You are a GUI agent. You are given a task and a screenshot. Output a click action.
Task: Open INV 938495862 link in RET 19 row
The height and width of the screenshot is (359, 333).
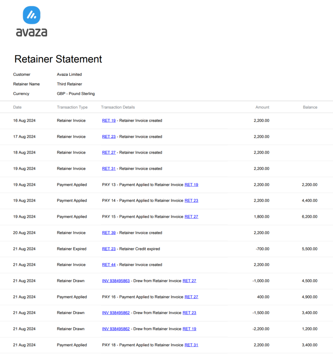(x=116, y=329)
